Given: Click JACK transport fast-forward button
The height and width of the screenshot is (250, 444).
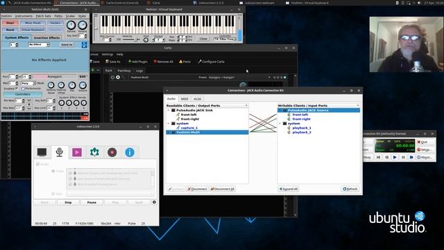Looking at the screenshot, I should pos(411,157).
